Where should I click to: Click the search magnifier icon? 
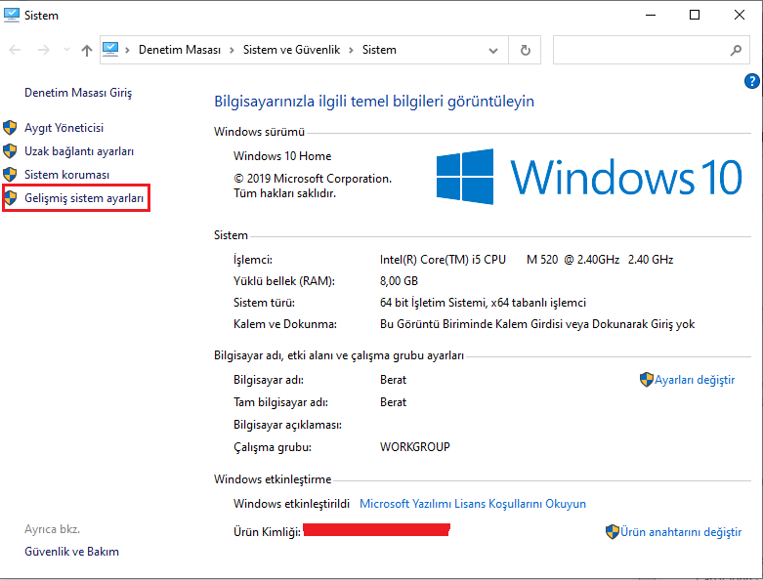[736, 50]
